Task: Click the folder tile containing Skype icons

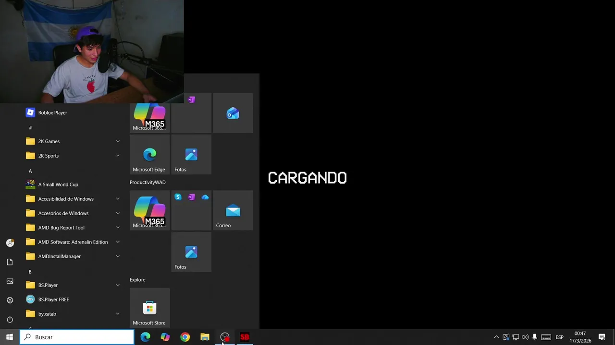Action: [191, 210]
